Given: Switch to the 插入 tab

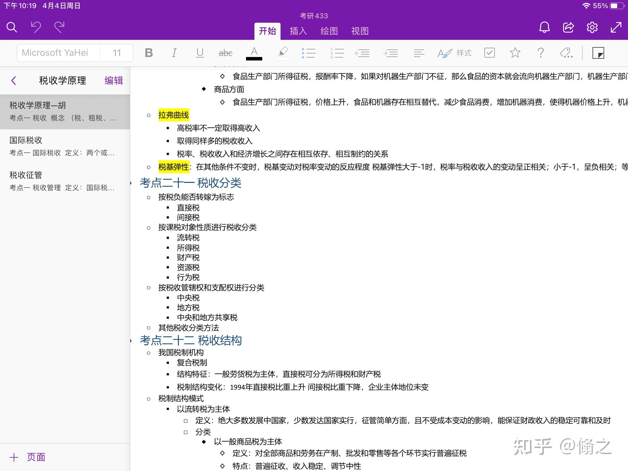Looking at the screenshot, I should pyautogui.click(x=298, y=31).
